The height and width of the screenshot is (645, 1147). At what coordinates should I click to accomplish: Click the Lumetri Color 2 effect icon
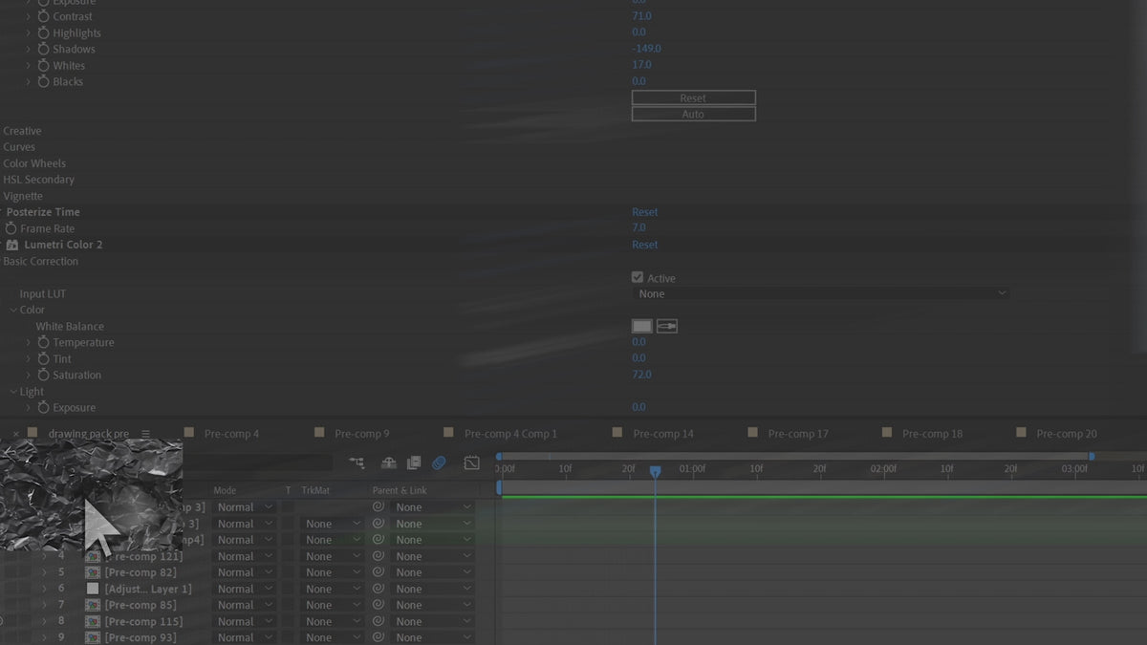pyautogui.click(x=13, y=245)
